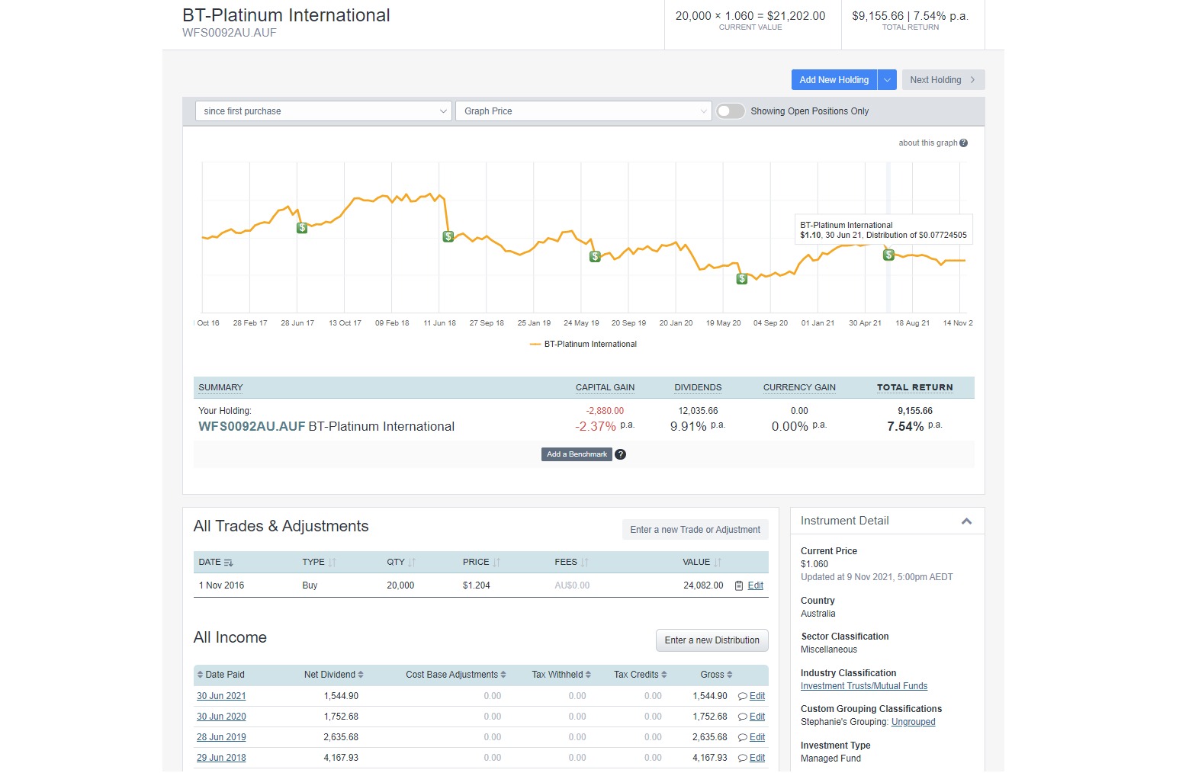Click the -2,880.00 capital gain value

[605, 411]
